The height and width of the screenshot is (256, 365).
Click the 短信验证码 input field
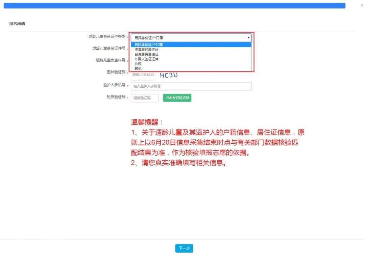pyautogui.click(x=145, y=98)
